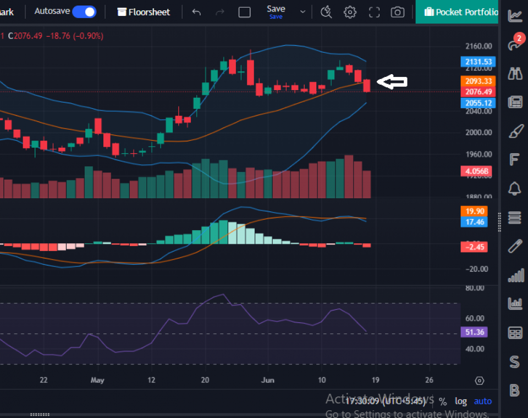Click the 4.056B volume label
This screenshot has width=528, height=418.
tap(476, 171)
